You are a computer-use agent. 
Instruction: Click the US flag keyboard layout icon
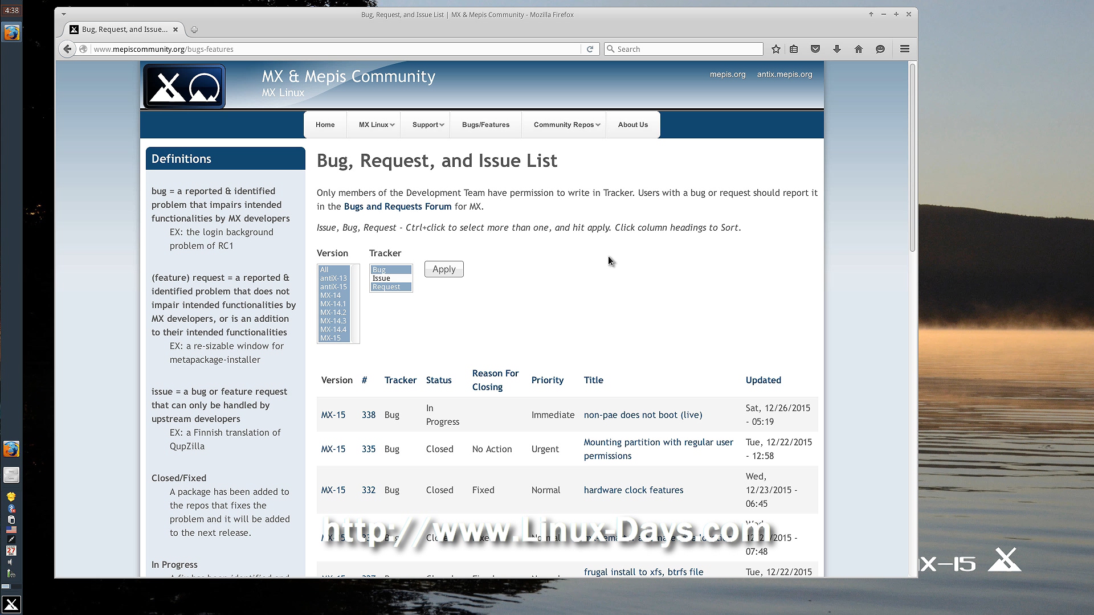pyautogui.click(x=11, y=530)
